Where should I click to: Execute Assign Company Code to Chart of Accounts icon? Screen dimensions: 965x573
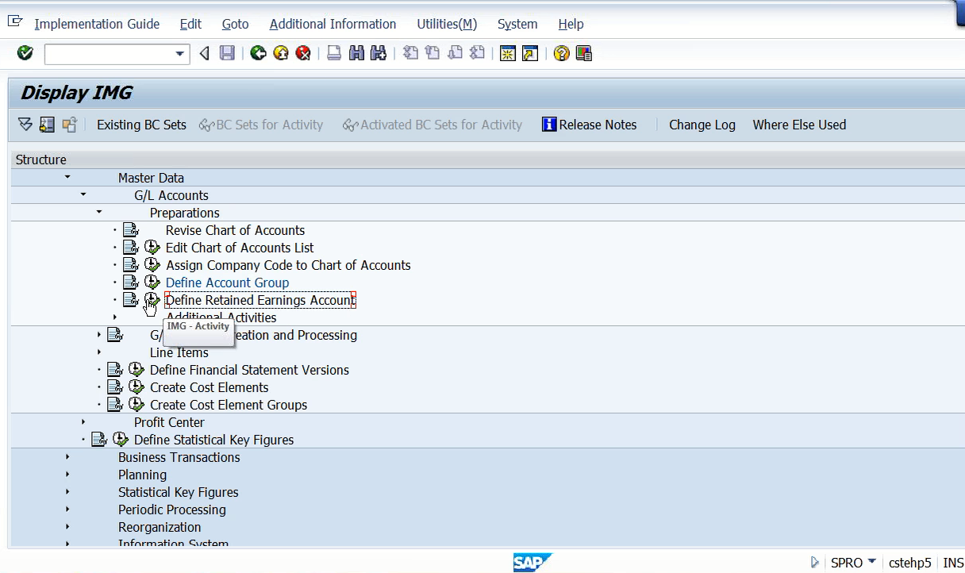click(x=152, y=265)
